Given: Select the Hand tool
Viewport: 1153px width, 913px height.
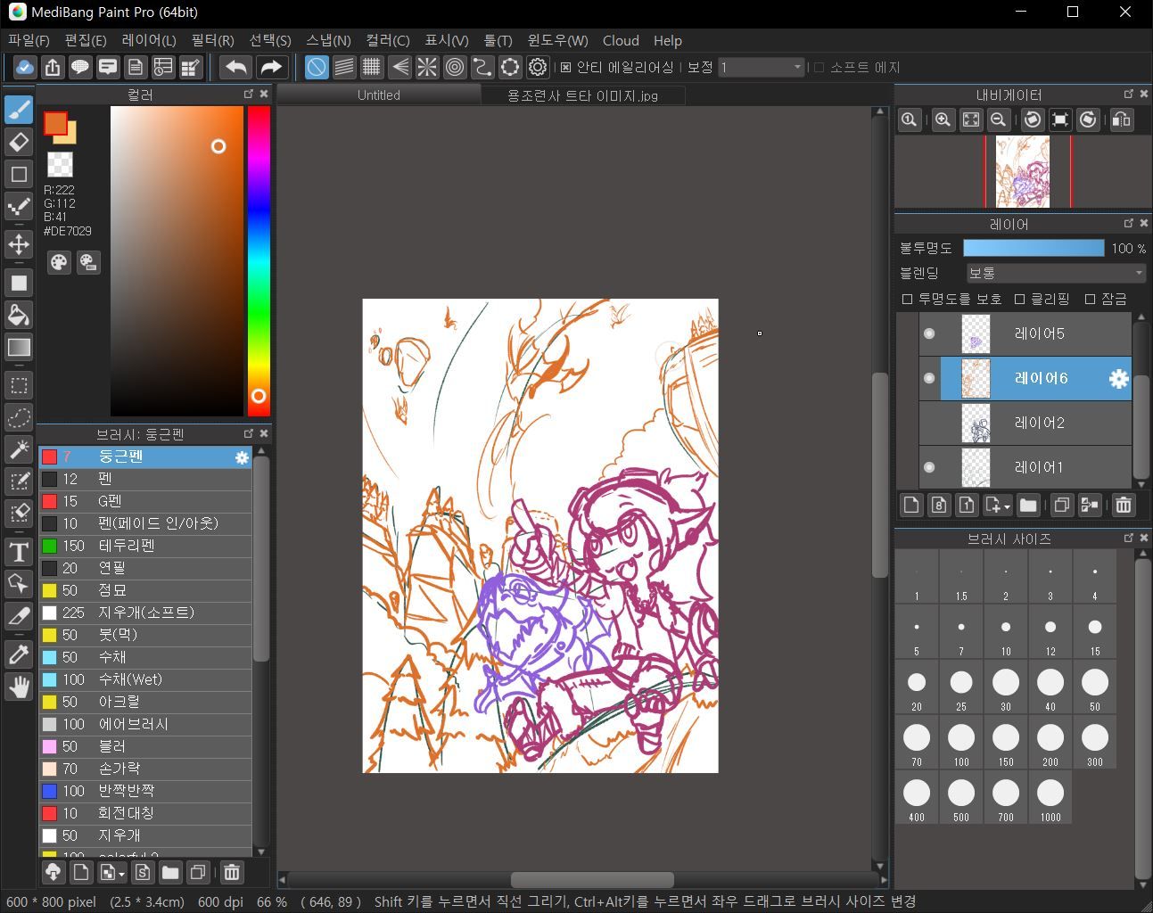Looking at the screenshot, I should (19, 687).
